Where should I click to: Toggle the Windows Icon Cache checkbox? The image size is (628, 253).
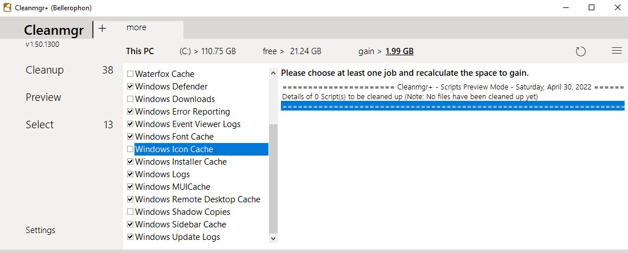point(130,149)
